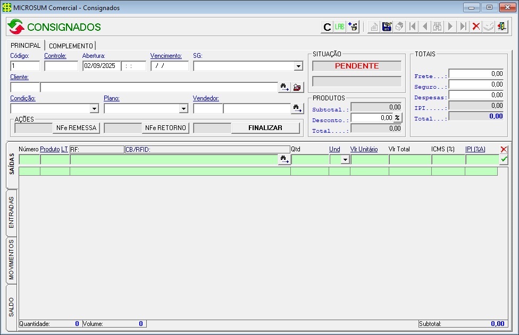Click the LAB toolbar icon

340,27
